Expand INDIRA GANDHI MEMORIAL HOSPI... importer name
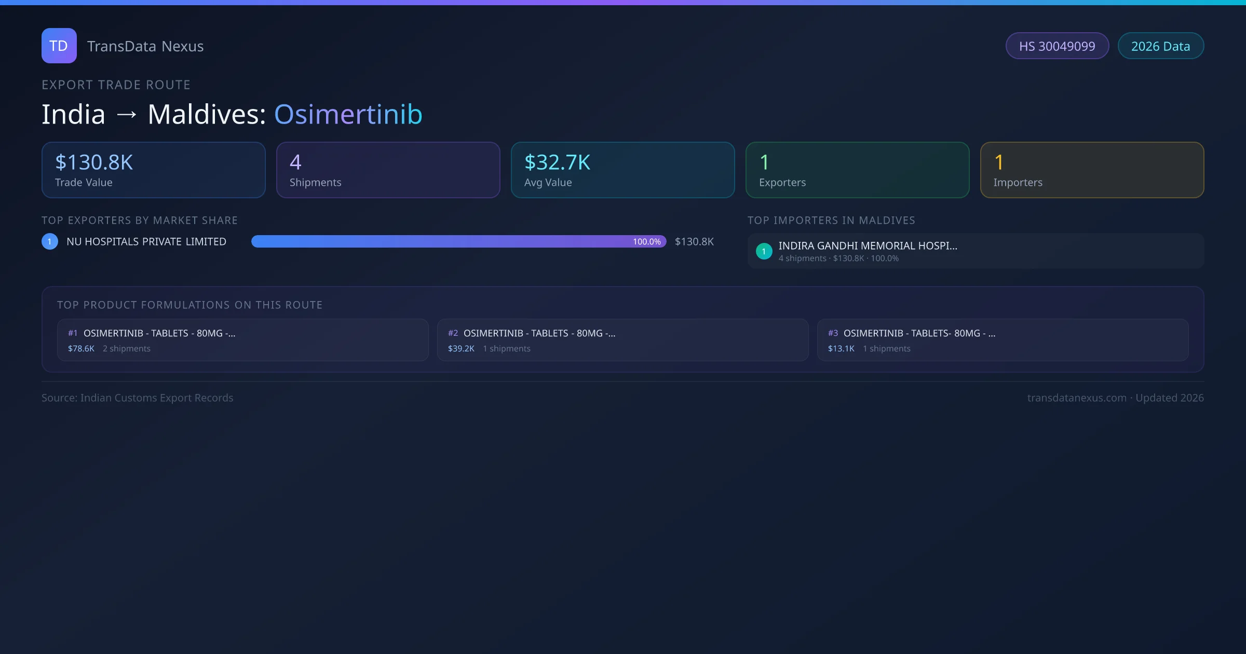The image size is (1246, 654). [x=868, y=246]
